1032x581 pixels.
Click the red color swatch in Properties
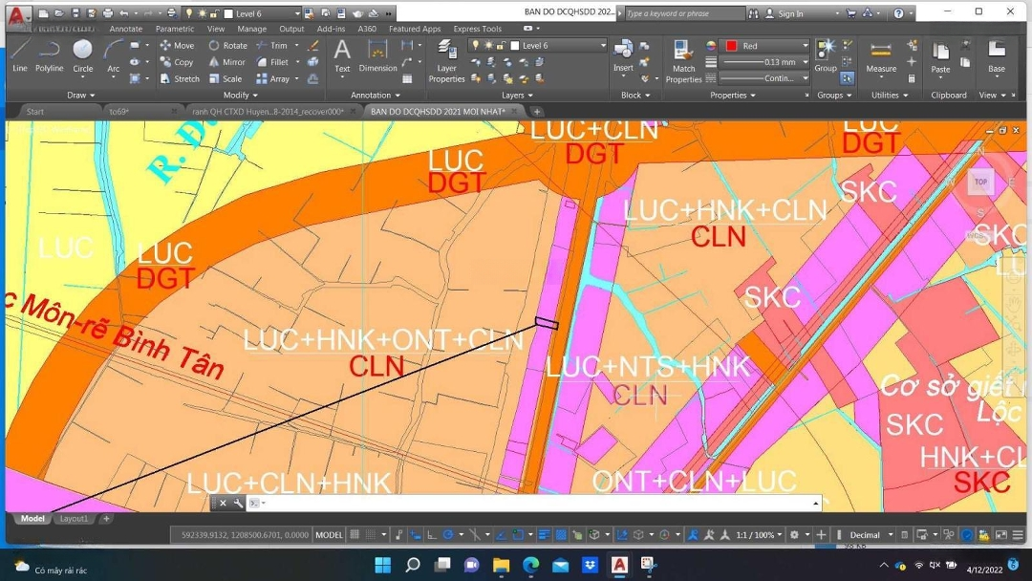pos(731,46)
